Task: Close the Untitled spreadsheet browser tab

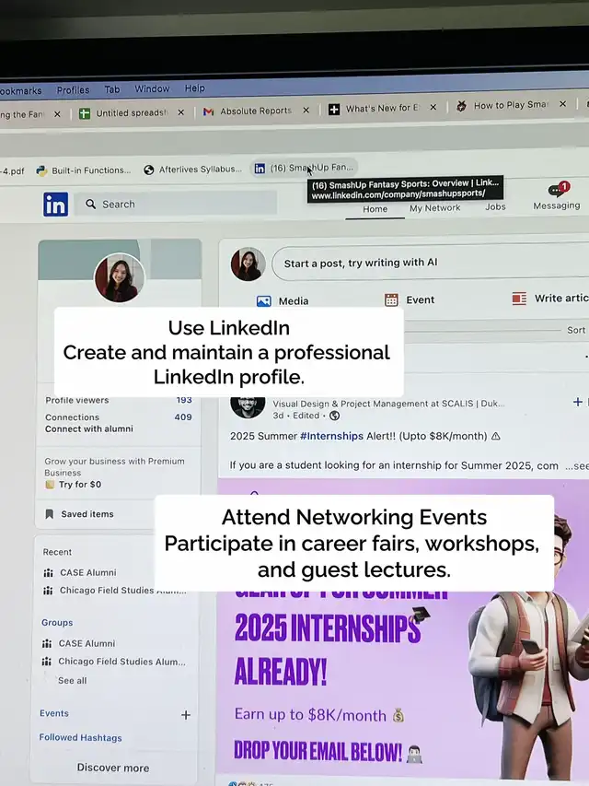Action: [181, 112]
